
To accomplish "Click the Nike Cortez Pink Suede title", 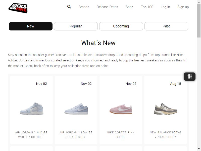I will [x=121, y=135].
